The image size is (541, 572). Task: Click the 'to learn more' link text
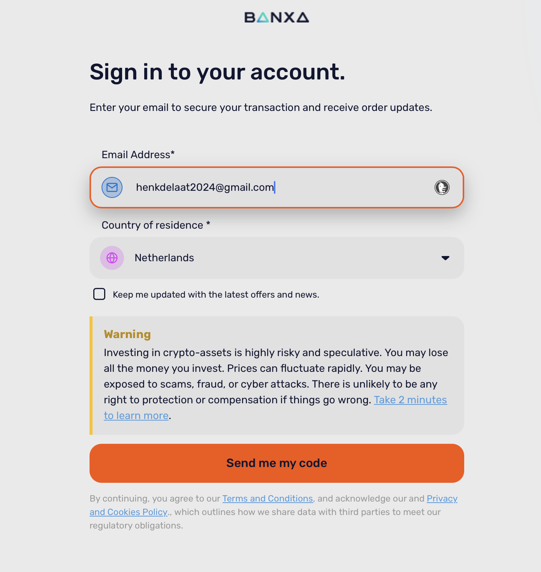coord(136,416)
